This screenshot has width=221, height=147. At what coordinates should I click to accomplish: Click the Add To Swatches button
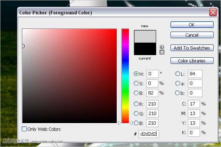tap(192, 48)
